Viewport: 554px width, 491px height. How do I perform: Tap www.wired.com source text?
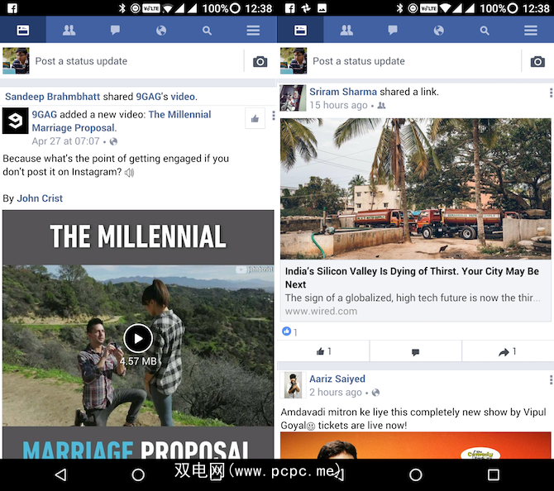pyautogui.click(x=321, y=311)
